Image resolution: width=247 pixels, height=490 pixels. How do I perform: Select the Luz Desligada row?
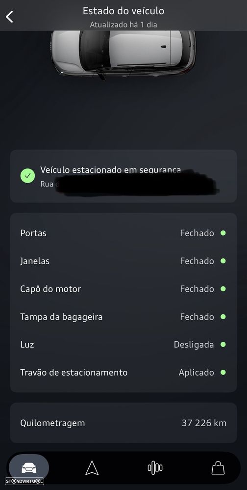click(123, 344)
